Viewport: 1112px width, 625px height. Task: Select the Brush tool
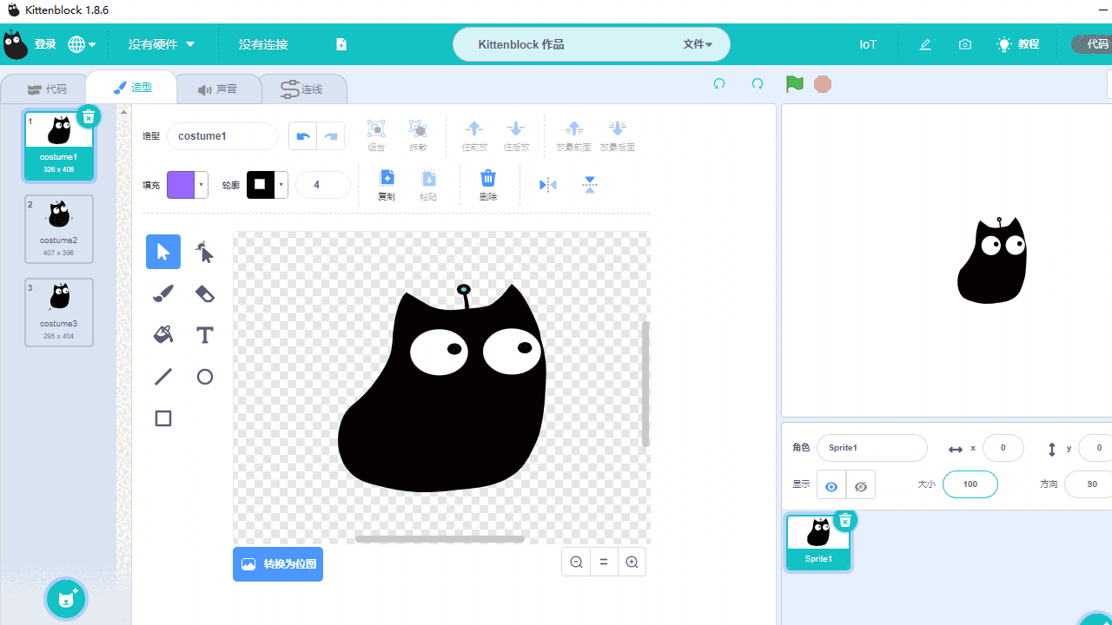pyautogui.click(x=163, y=293)
